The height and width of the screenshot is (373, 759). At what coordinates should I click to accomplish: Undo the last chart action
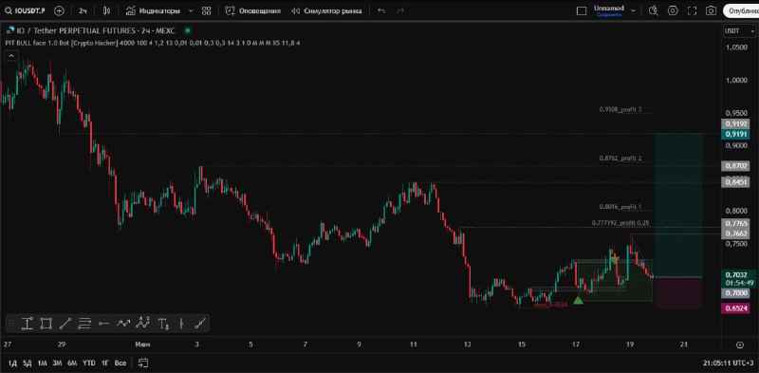(381, 10)
